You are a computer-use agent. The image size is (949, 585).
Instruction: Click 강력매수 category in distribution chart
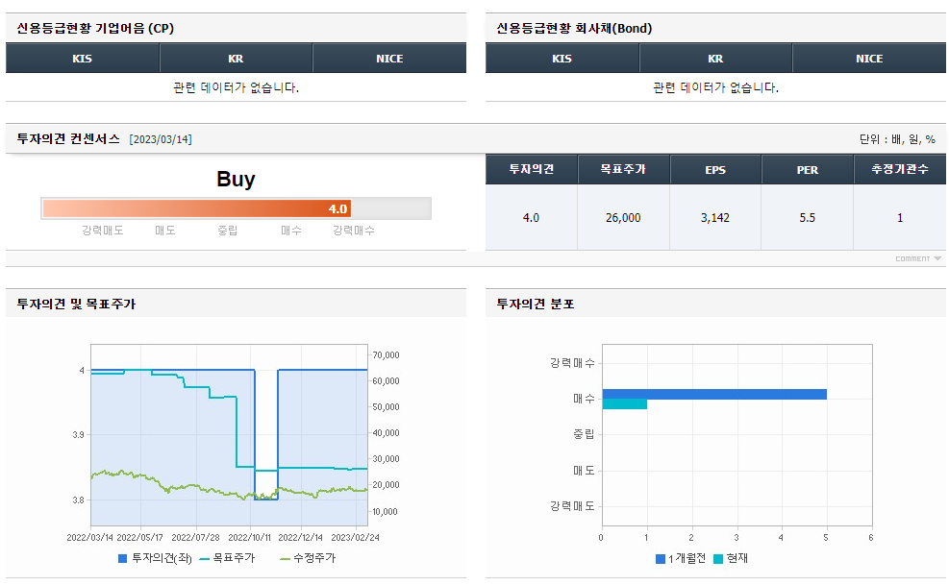click(572, 363)
